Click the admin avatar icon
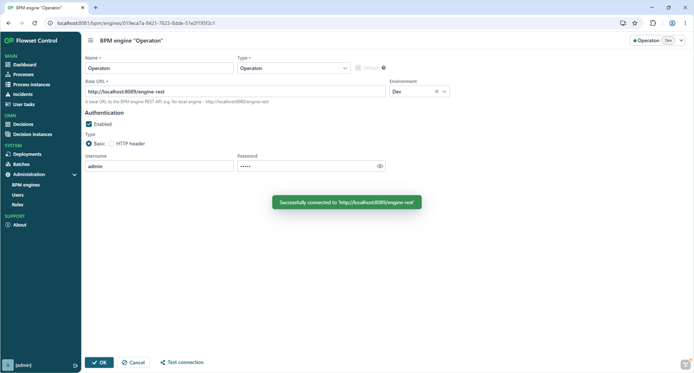Image resolution: width=694 pixels, height=373 pixels. point(8,365)
